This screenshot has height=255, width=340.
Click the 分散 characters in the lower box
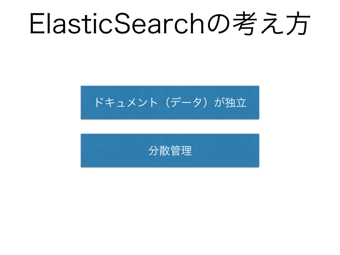[159, 150]
